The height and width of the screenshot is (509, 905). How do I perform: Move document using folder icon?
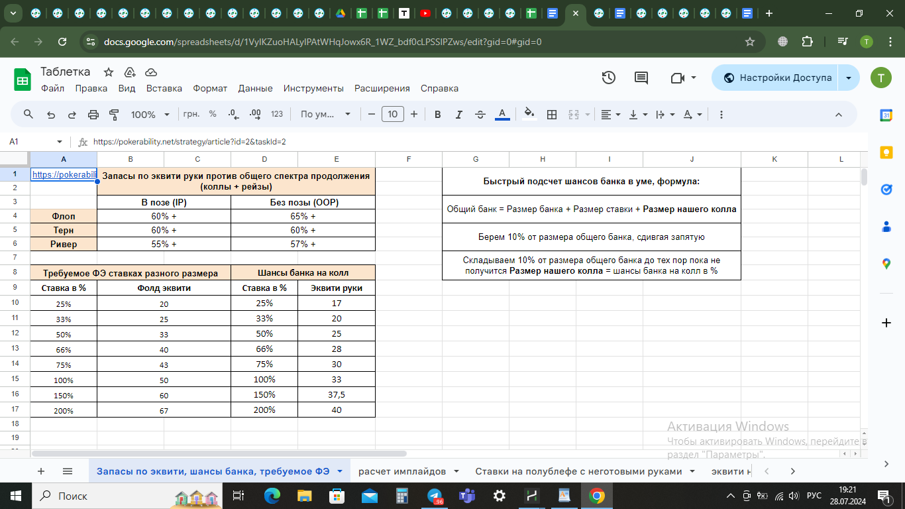130,72
